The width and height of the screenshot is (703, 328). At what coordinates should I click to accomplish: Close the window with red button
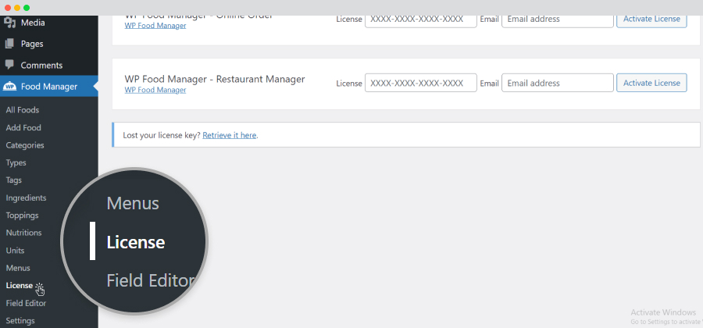click(x=8, y=8)
